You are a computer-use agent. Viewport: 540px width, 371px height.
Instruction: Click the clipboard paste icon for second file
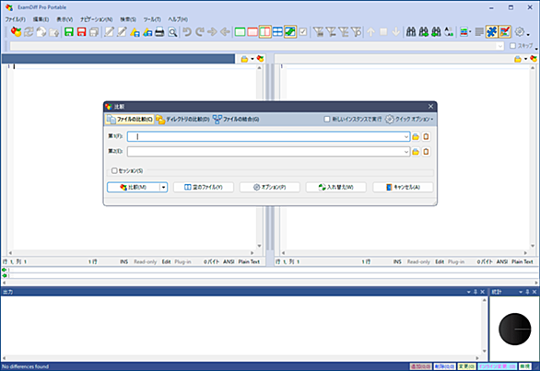click(x=426, y=152)
